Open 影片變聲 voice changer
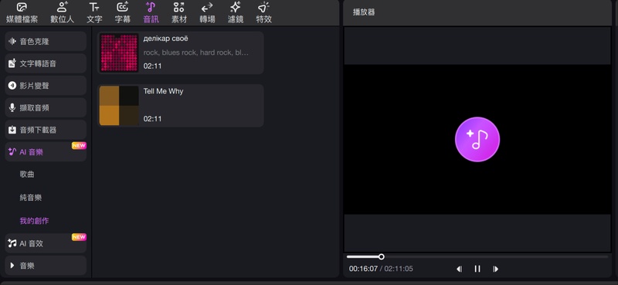Image resolution: width=618 pixels, height=285 pixels. coord(46,86)
